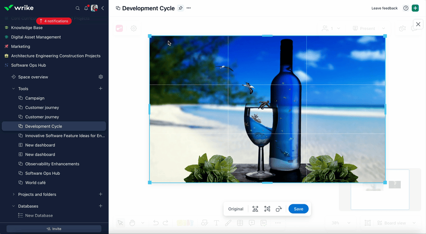Screen dimensions: 426x234
Task: Add a comment with bottom toolbar
Action: [x=252, y=223]
